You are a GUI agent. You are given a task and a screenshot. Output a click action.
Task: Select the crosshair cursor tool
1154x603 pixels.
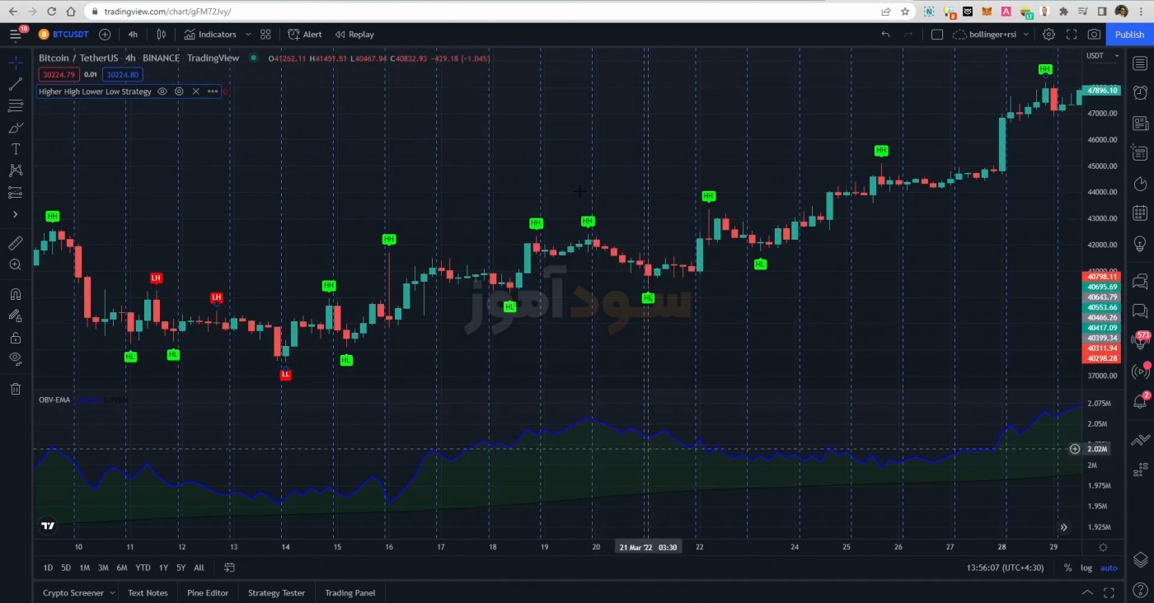(x=16, y=63)
